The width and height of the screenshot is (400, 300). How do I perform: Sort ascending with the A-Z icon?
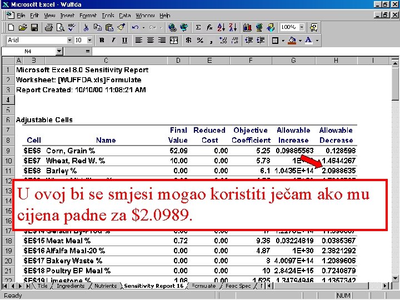coord(221,27)
